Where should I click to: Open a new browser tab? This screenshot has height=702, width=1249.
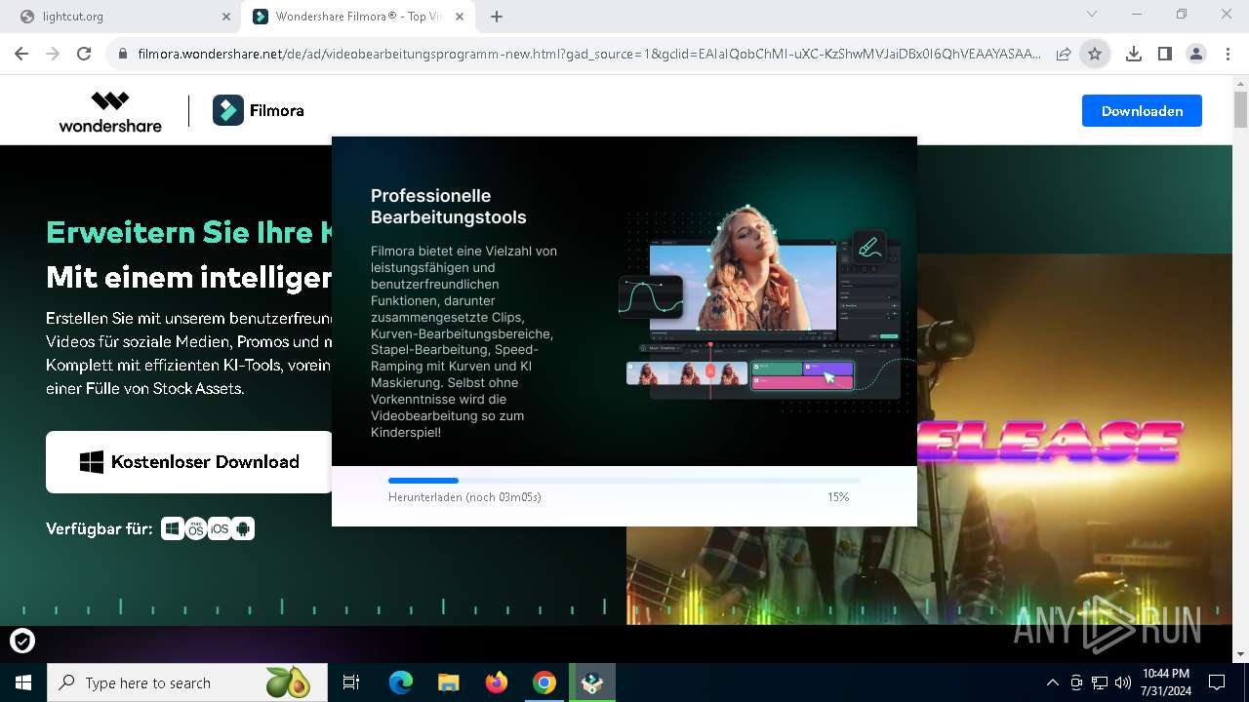click(x=497, y=17)
